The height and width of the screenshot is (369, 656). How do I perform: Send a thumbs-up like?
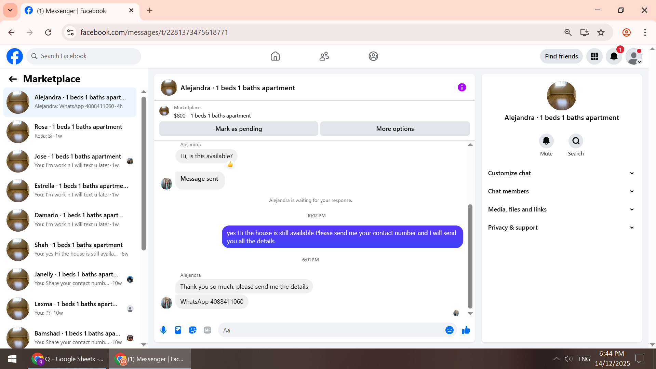pos(466,330)
